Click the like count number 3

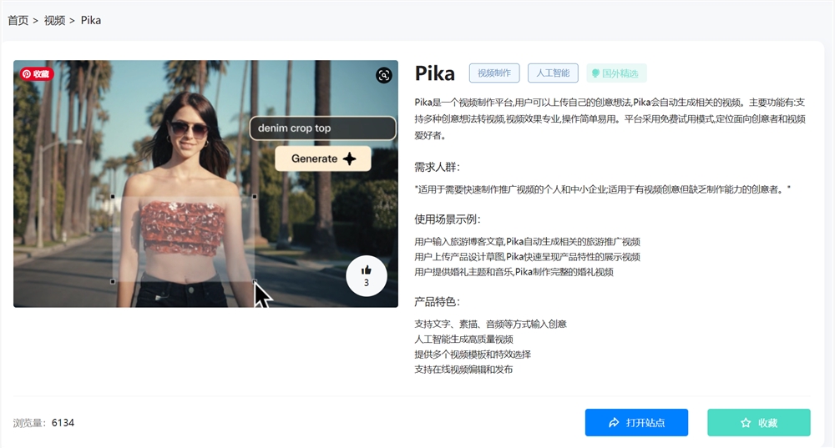[367, 283]
